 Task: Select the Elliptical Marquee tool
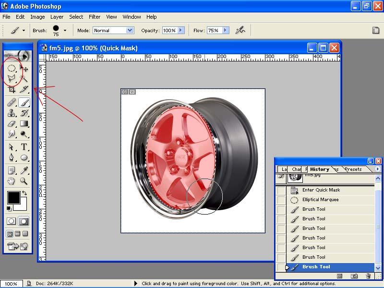click(x=12, y=69)
